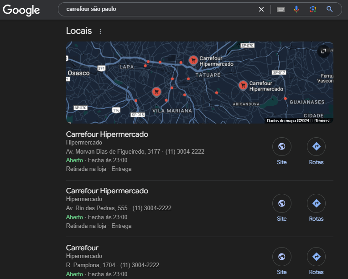Screen dimensions: 348x279
Task: Start voice search with the microphone icon
Action: coord(296,9)
